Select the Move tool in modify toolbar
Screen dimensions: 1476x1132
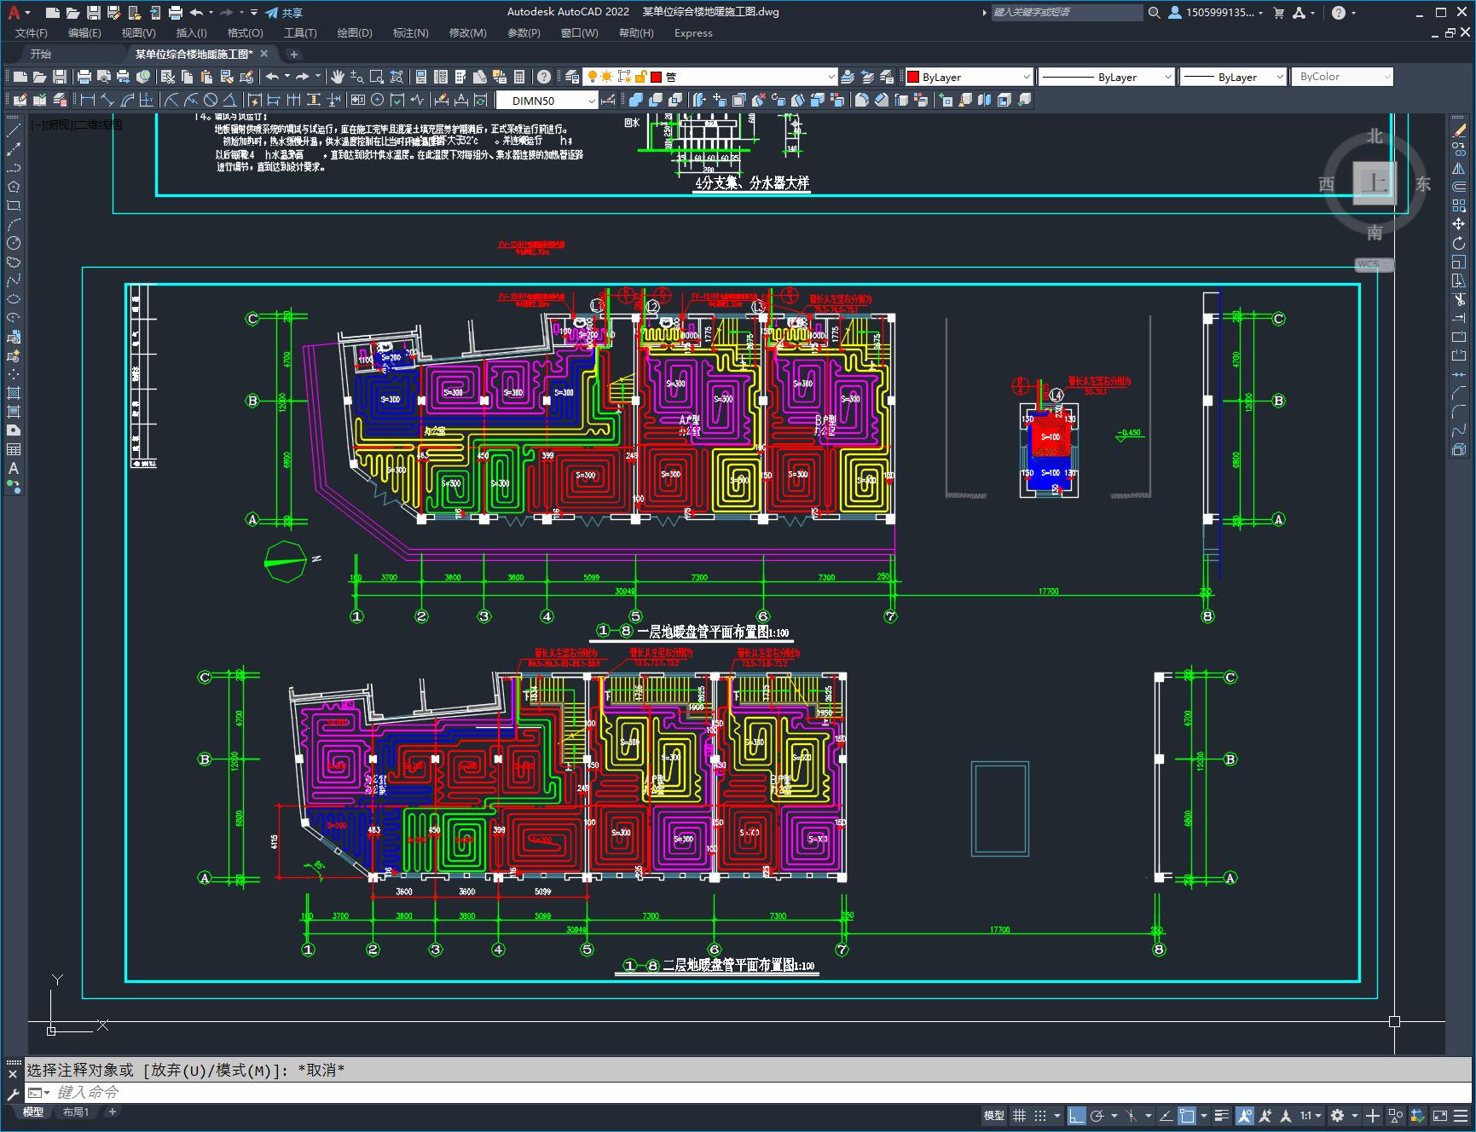tap(1459, 224)
